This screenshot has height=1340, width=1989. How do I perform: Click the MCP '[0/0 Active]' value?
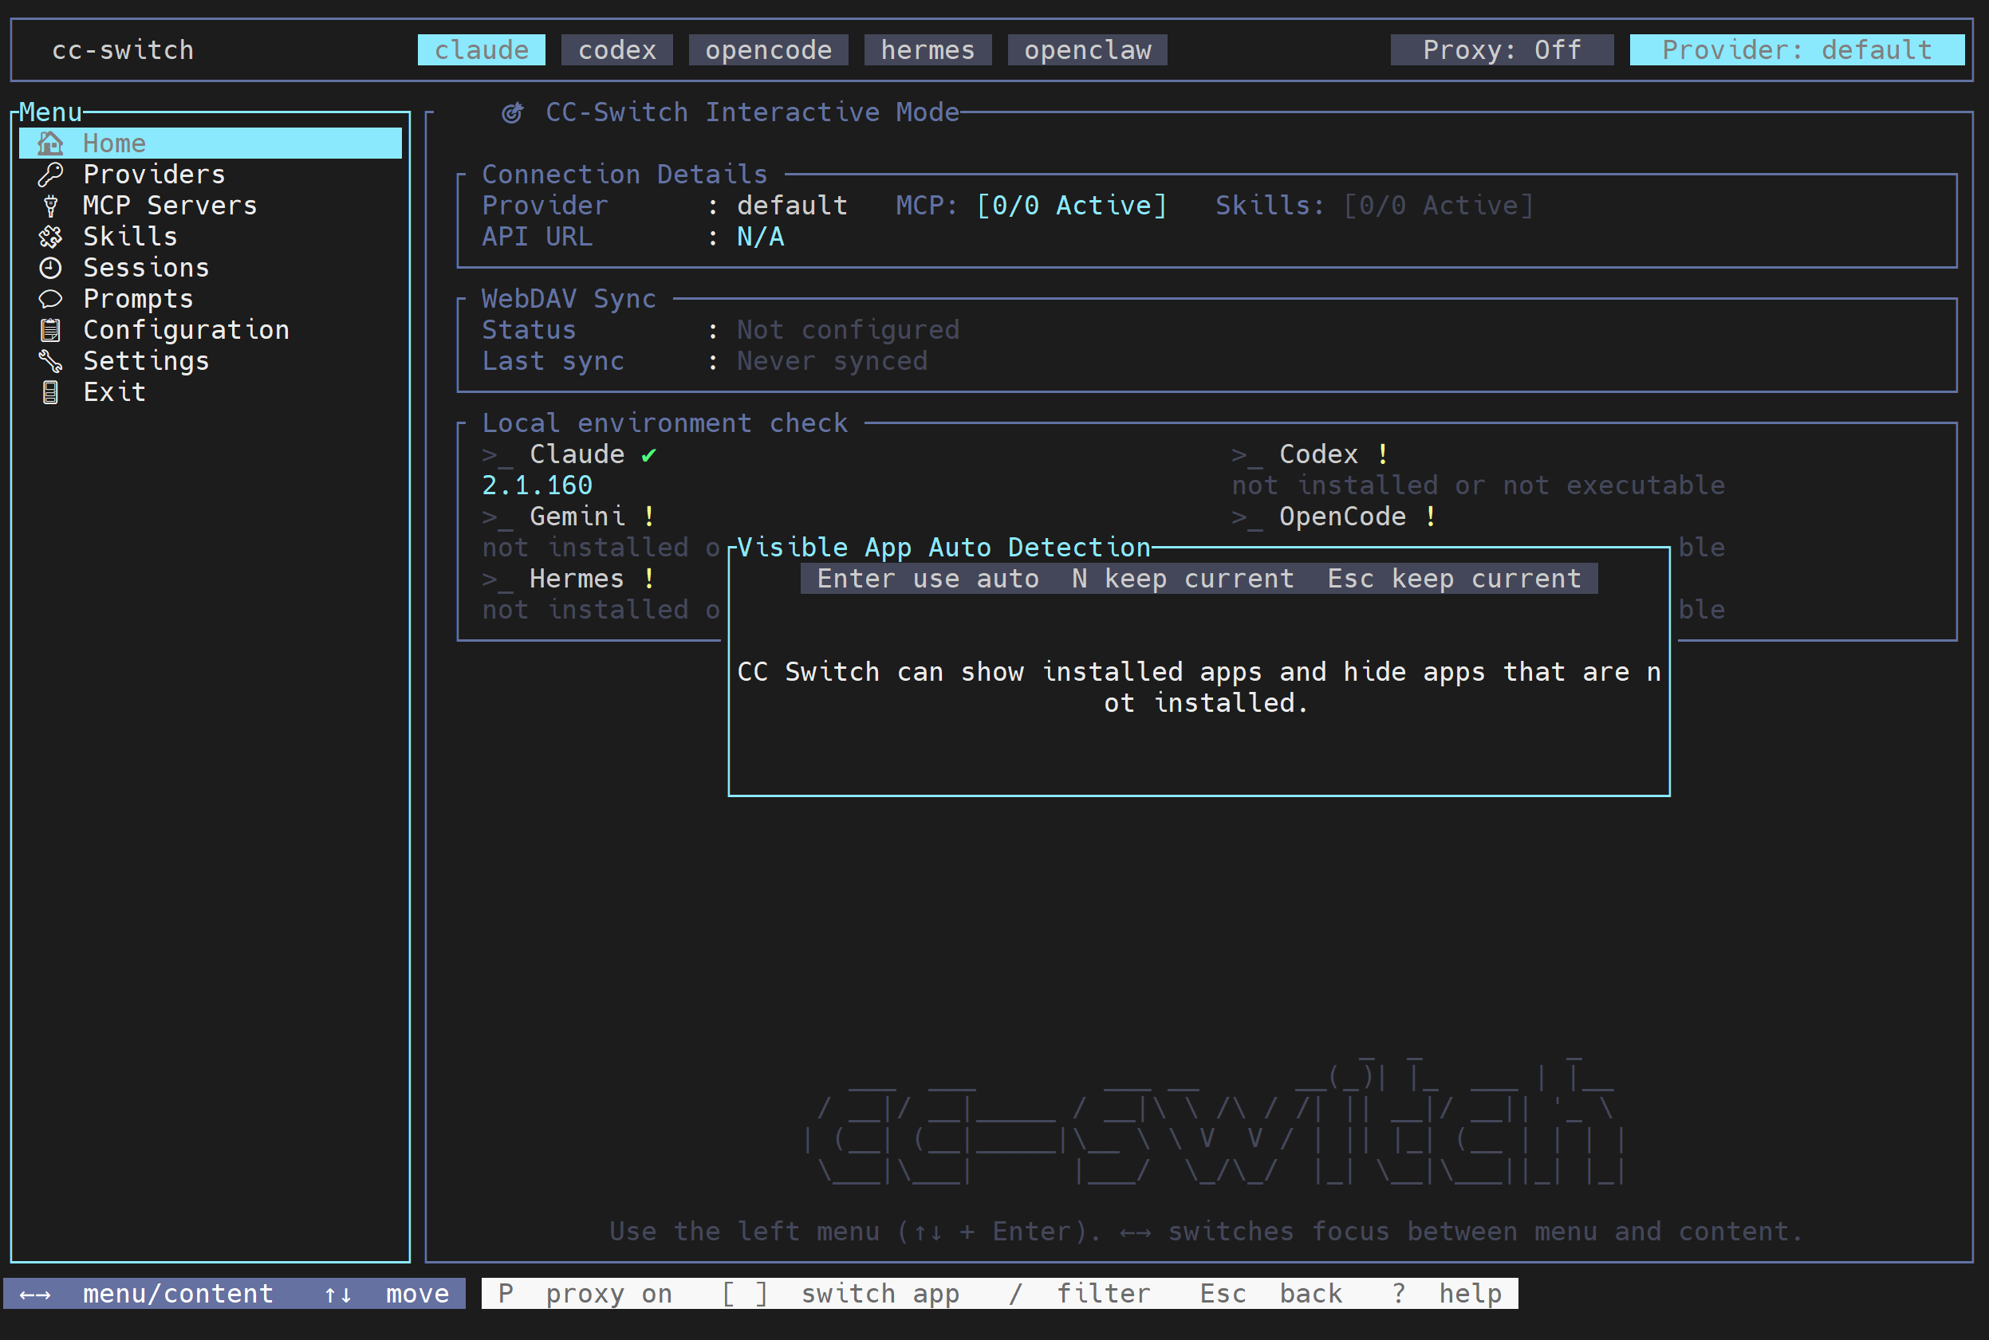click(1071, 206)
